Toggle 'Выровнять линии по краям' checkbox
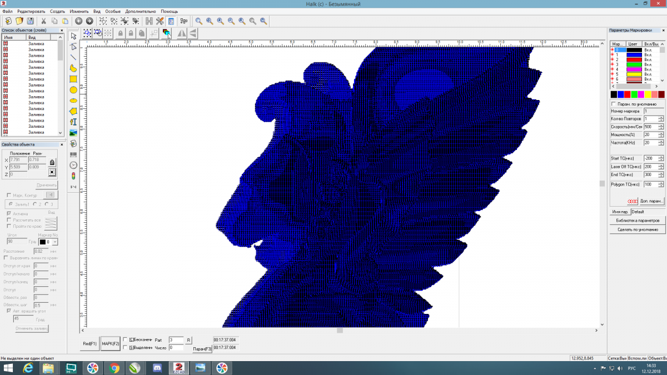The image size is (667, 375). click(6, 258)
